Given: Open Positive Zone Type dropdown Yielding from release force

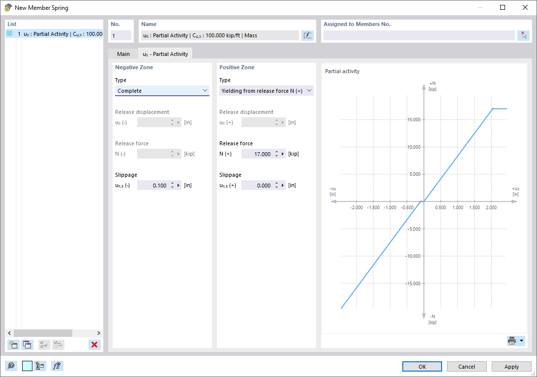Looking at the screenshot, I should (x=266, y=91).
